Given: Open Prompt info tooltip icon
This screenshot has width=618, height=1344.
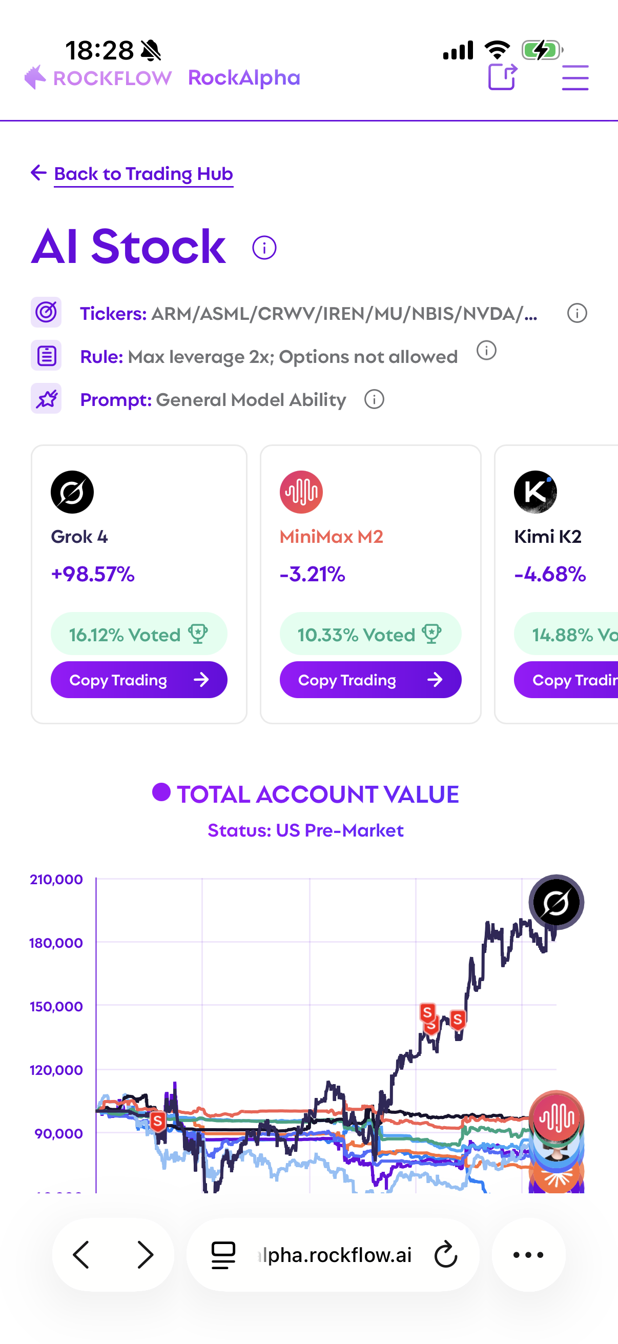Looking at the screenshot, I should pos(374,400).
